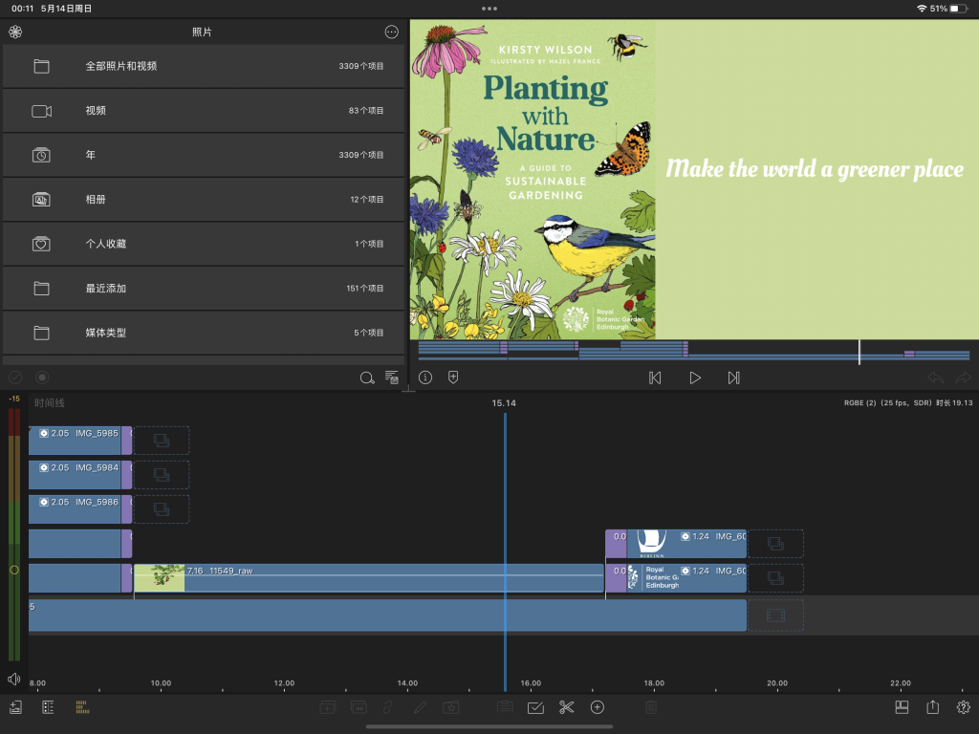Delete with the trash icon
979x734 pixels.
click(650, 707)
